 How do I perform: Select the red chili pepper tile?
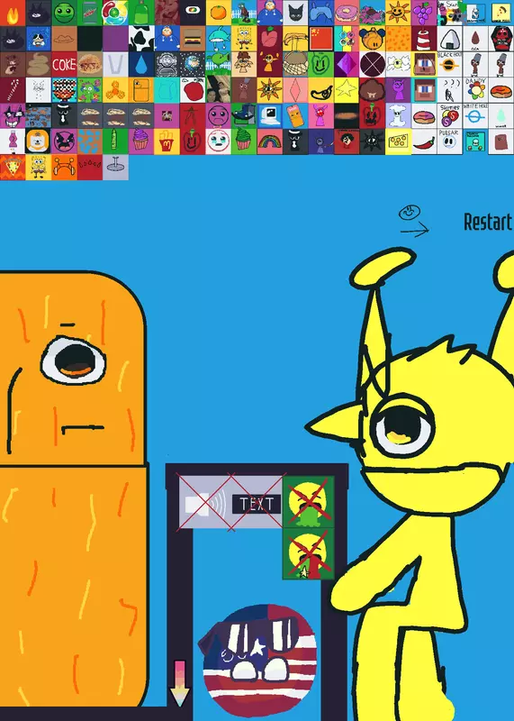tap(424, 141)
